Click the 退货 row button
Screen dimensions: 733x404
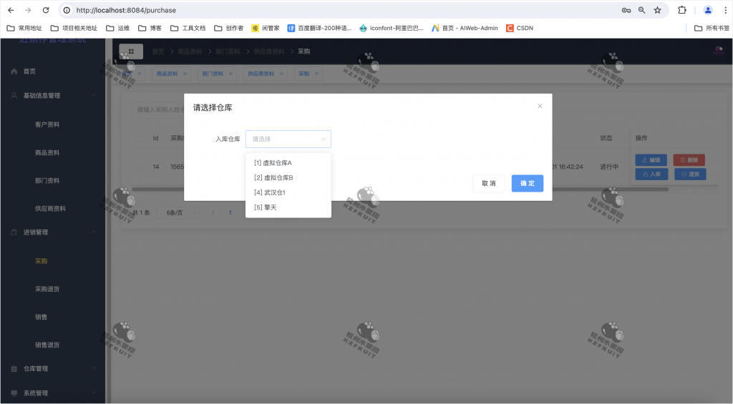[x=691, y=174]
